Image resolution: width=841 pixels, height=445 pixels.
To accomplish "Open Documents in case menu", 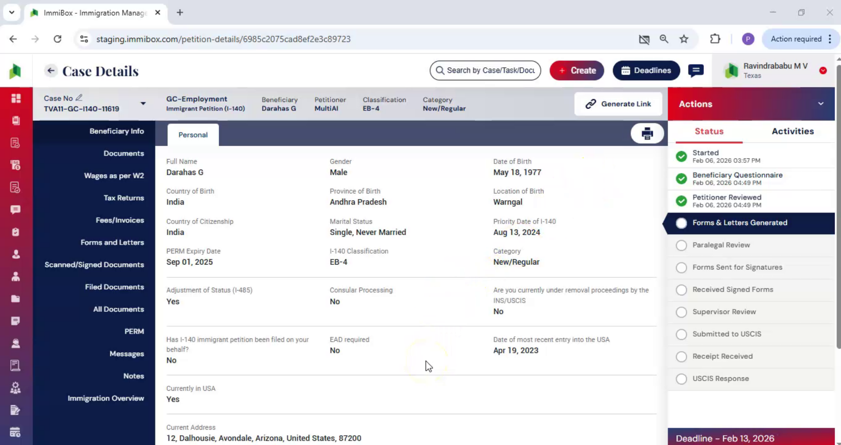I will coord(124,153).
